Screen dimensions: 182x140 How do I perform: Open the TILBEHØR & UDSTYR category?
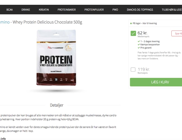coord(171,10)
